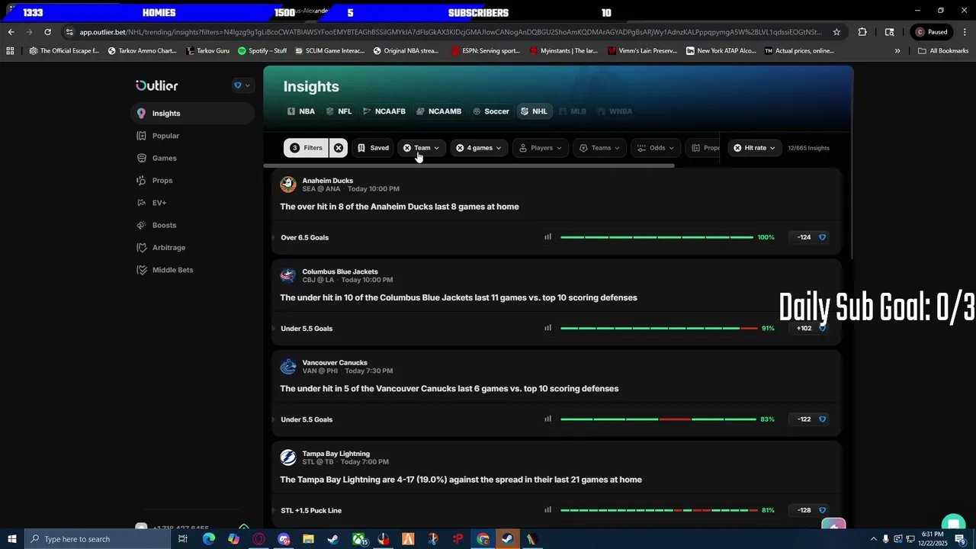The height and width of the screenshot is (549, 976).
Task: Open the Team sort dropdown chevron
Action: click(x=436, y=148)
